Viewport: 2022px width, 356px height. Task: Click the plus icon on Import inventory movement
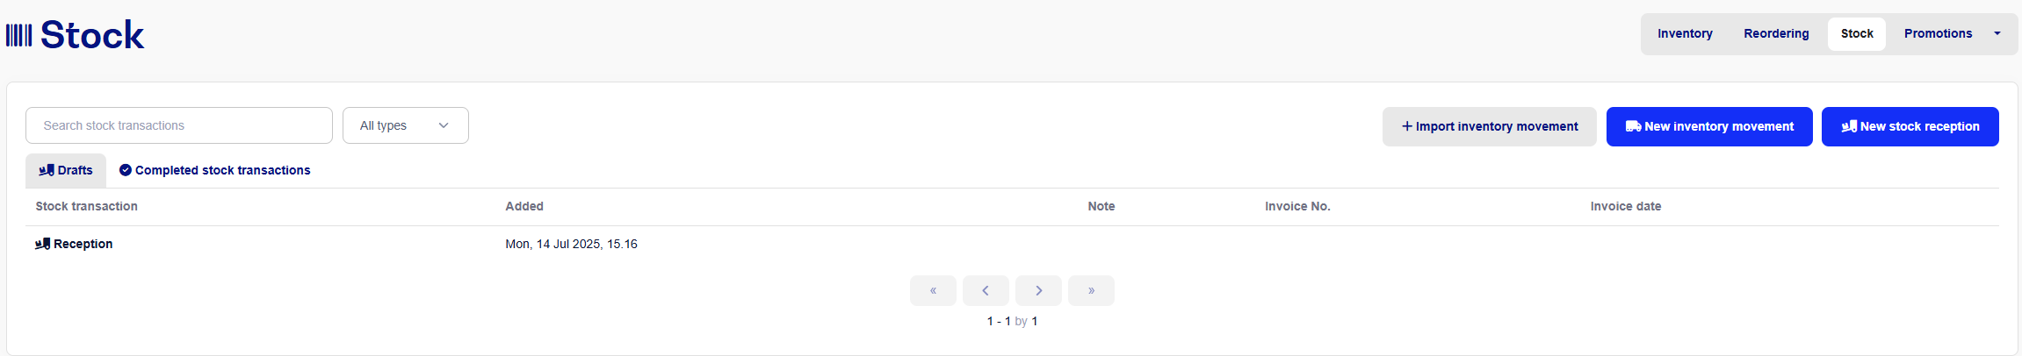(x=1407, y=126)
